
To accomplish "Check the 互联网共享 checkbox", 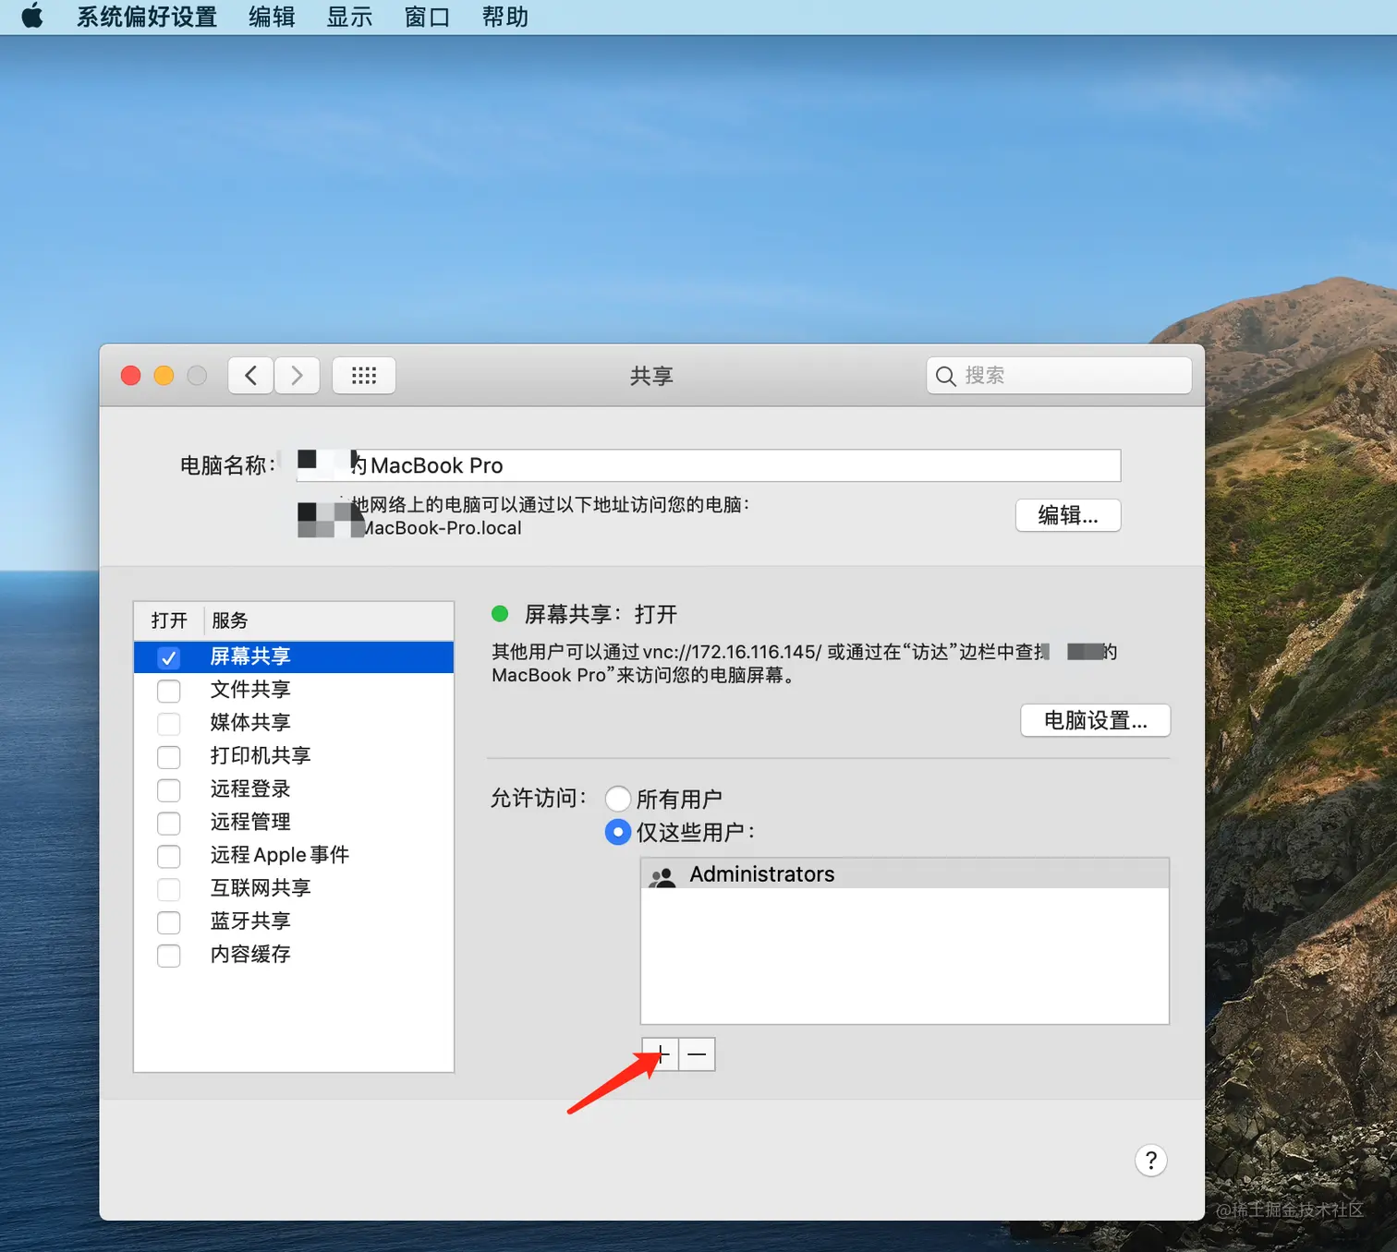I will pos(168,889).
